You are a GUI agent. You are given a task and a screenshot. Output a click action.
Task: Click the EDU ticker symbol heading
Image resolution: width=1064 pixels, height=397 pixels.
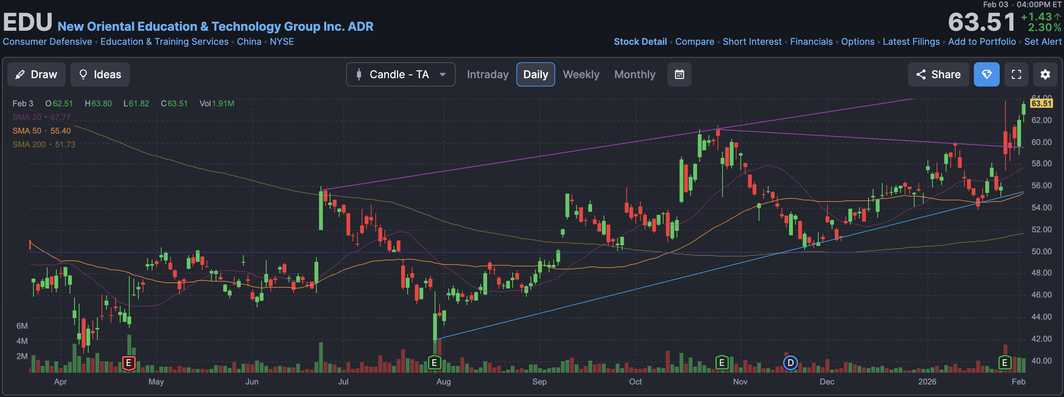click(x=28, y=22)
